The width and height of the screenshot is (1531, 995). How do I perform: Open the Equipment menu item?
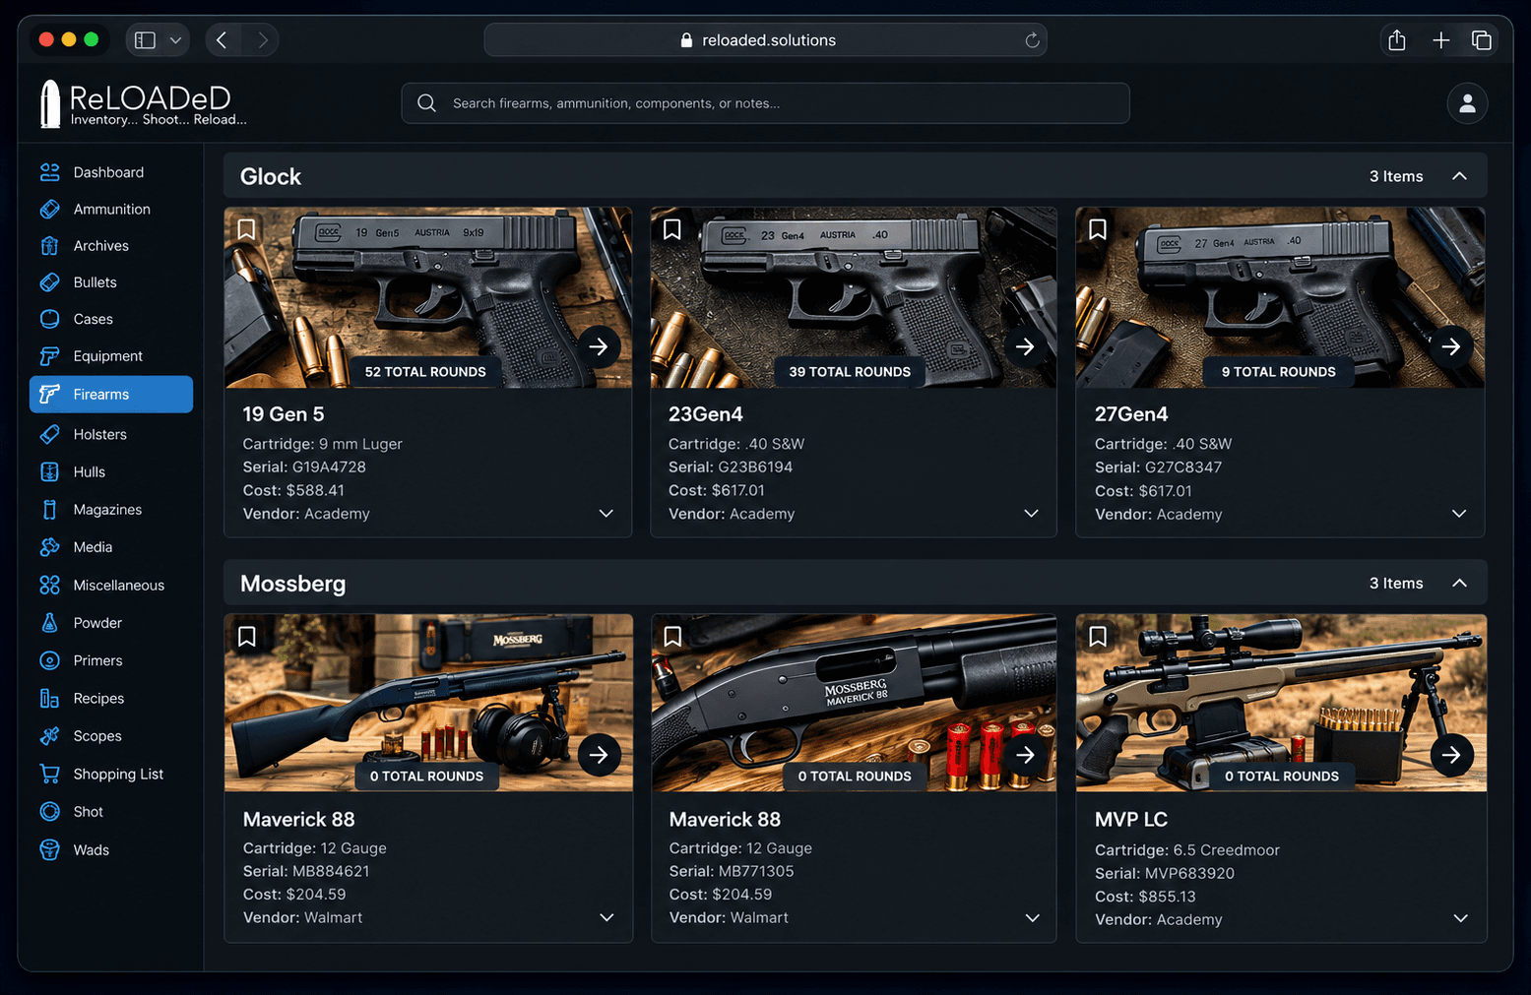pos(111,356)
